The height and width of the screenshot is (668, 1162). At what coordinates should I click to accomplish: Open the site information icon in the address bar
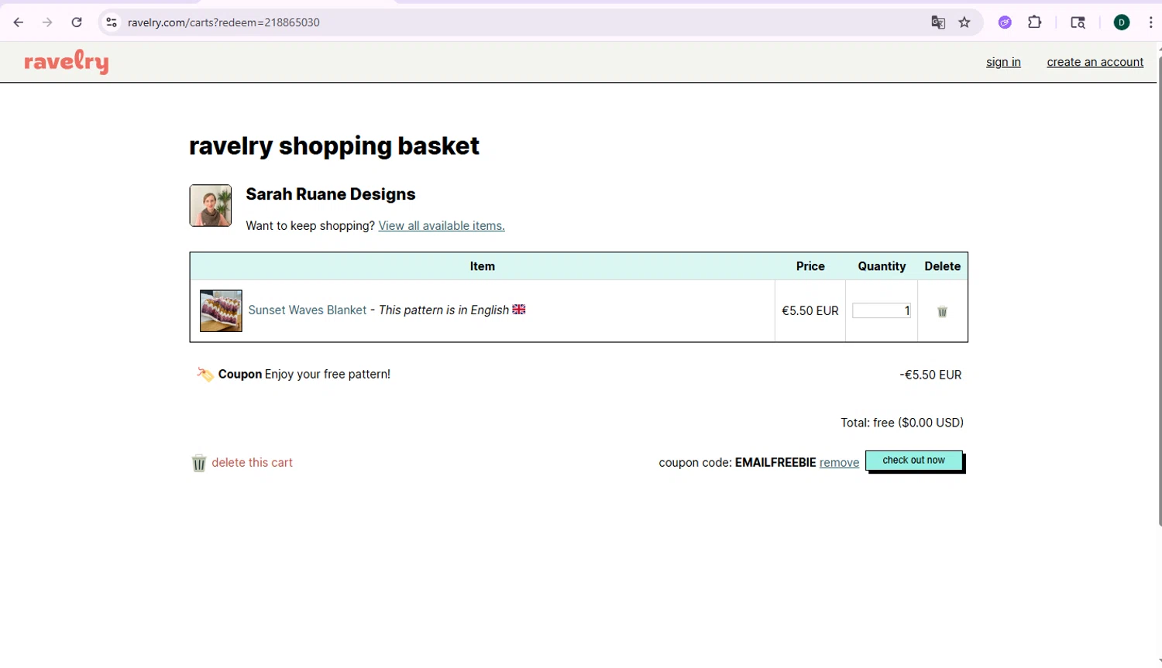tap(112, 22)
